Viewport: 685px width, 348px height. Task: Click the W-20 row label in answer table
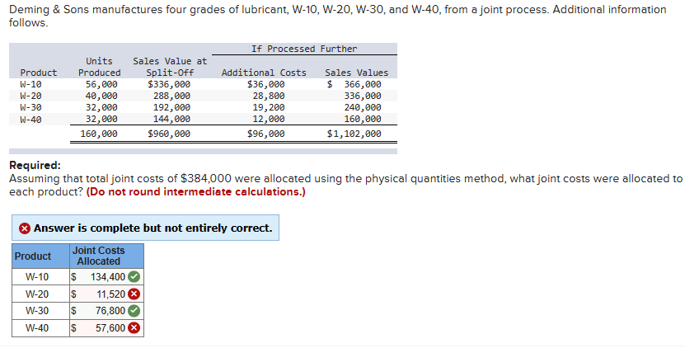point(37,294)
